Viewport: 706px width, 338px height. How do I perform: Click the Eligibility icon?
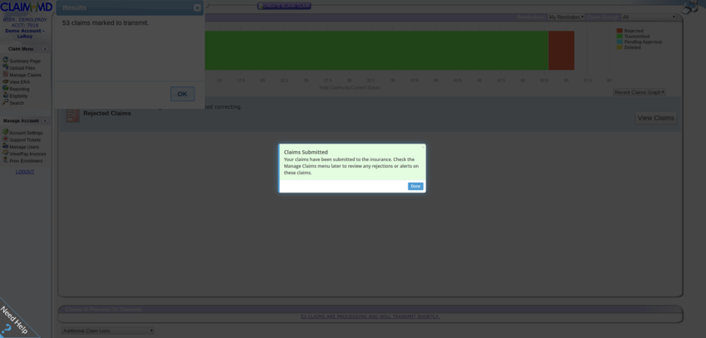(5, 96)
